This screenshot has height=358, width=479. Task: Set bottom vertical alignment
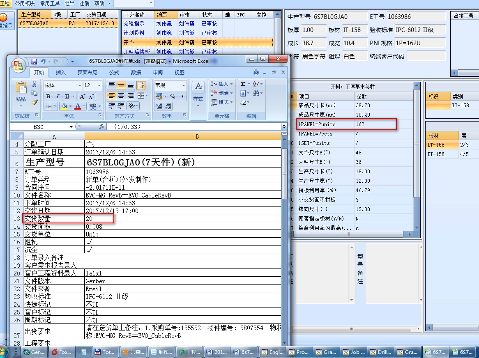coord(131,85)
